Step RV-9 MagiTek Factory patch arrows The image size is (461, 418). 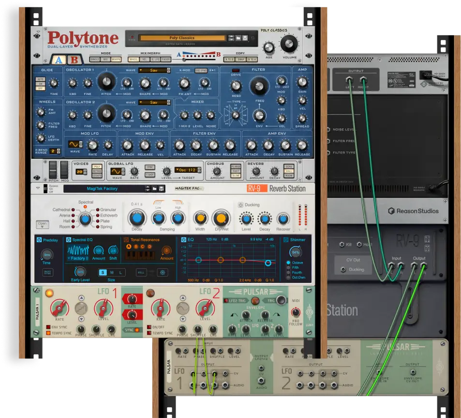(148, 189)
